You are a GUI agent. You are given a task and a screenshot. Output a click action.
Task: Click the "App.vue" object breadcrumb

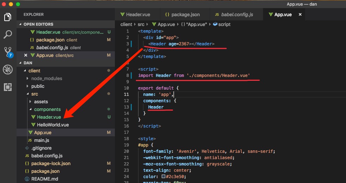[194, 25]
